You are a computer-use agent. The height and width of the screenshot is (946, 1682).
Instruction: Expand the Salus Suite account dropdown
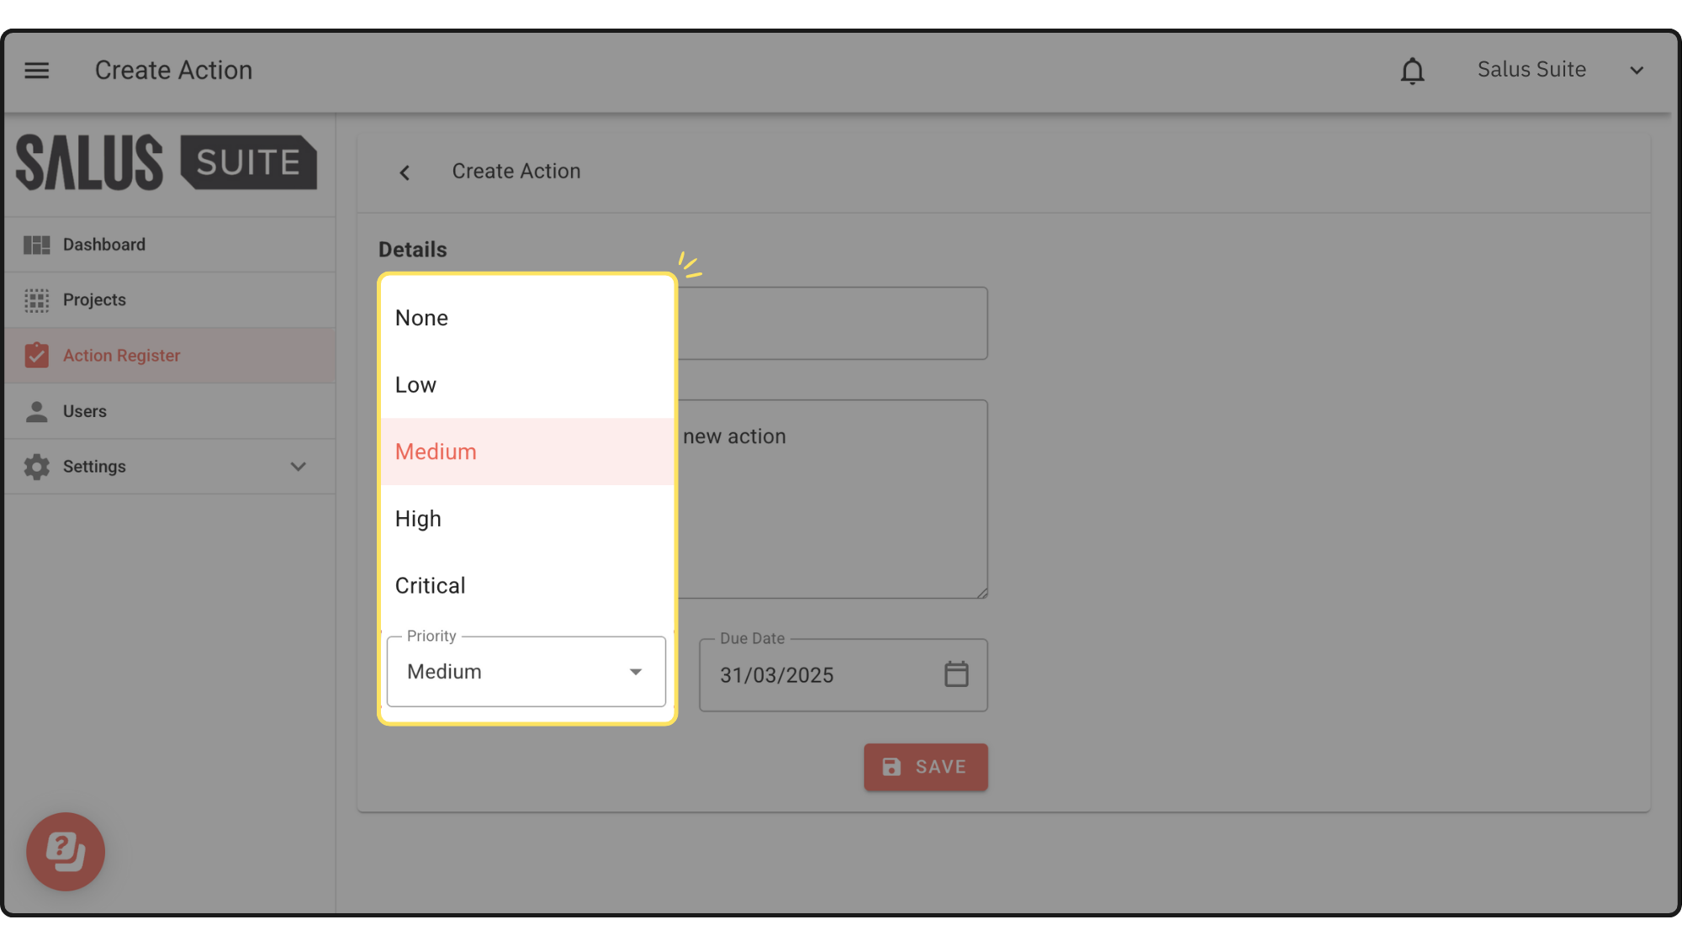[x=1636, y=71]
